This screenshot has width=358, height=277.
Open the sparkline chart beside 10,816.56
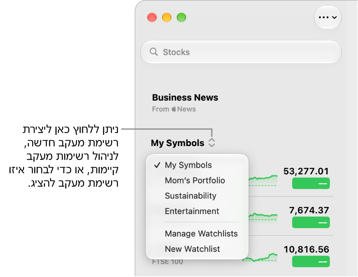260,257
